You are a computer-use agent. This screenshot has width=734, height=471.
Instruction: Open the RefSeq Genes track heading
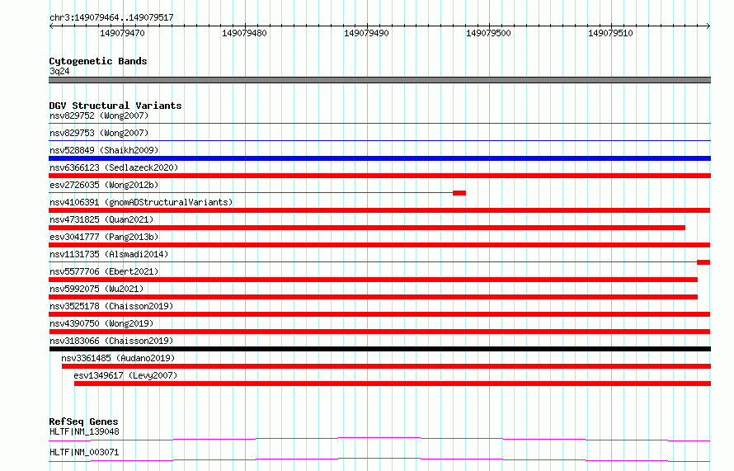83,422
